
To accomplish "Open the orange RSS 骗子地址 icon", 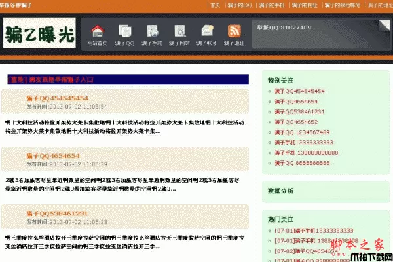I will [234, 31].
